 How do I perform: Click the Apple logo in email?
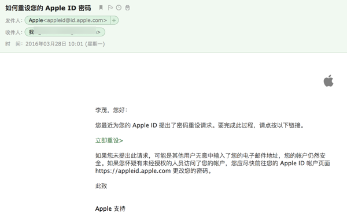pos(328,81)
